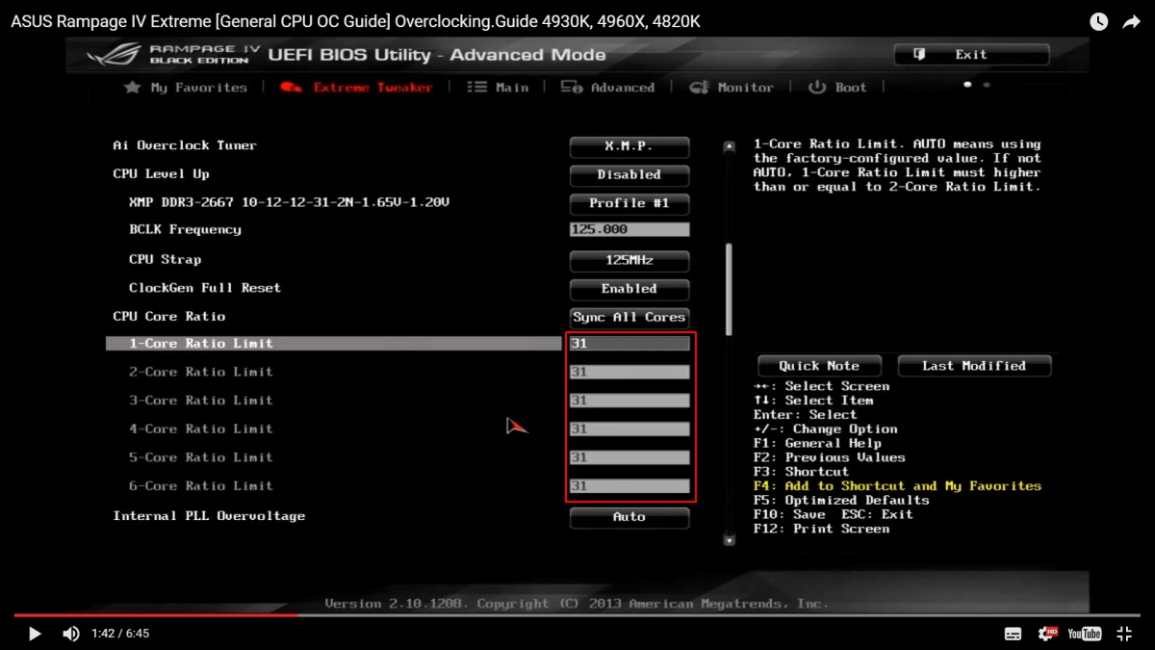Viewport: 1155px width, 650px height.
Task: Toggle subtitles with the captions icon
Action: point(1013,634)
